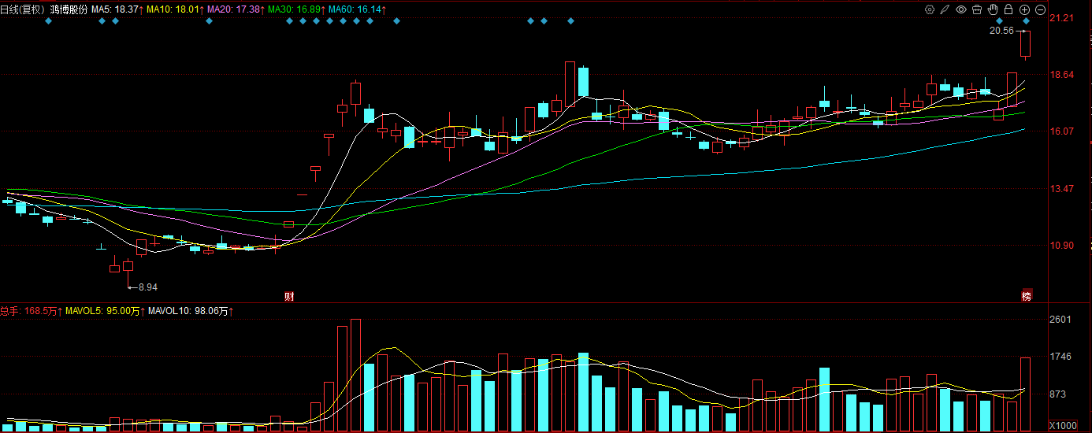Click the 1746 volume axis label

click(x=1061, y=357)
